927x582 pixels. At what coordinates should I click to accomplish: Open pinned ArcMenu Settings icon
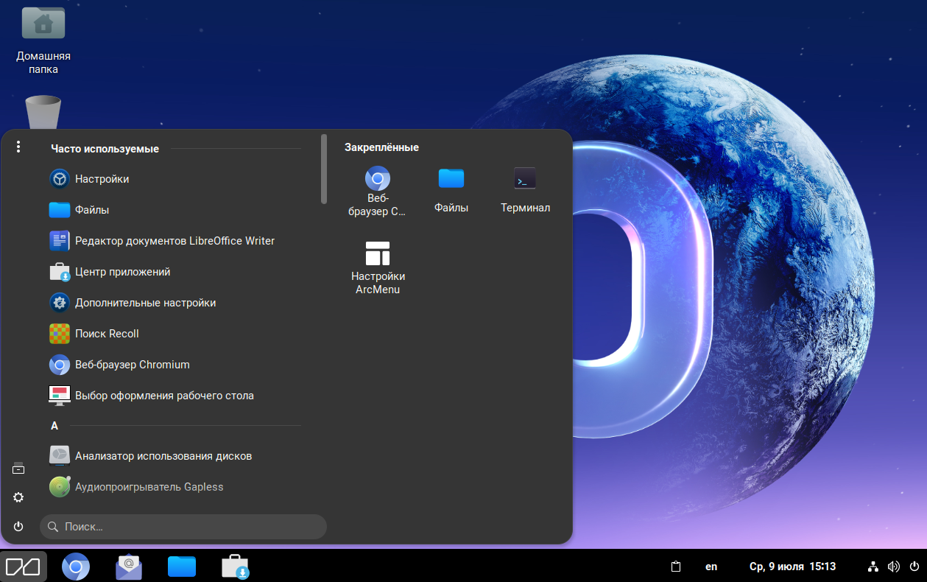click(x=378, y=267)
